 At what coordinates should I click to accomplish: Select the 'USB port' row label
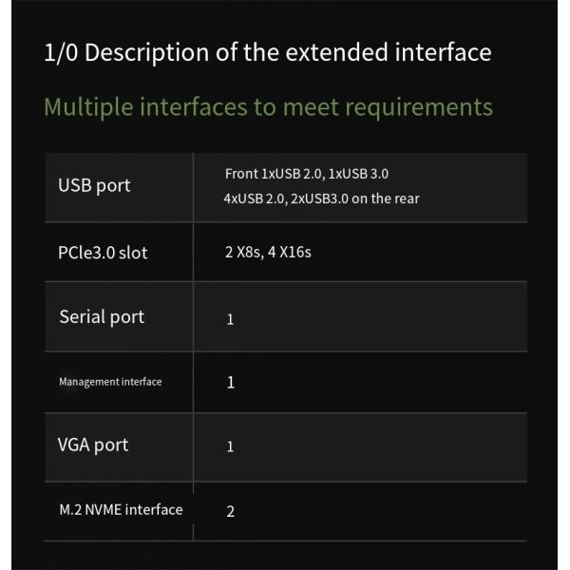click(95, 184)
